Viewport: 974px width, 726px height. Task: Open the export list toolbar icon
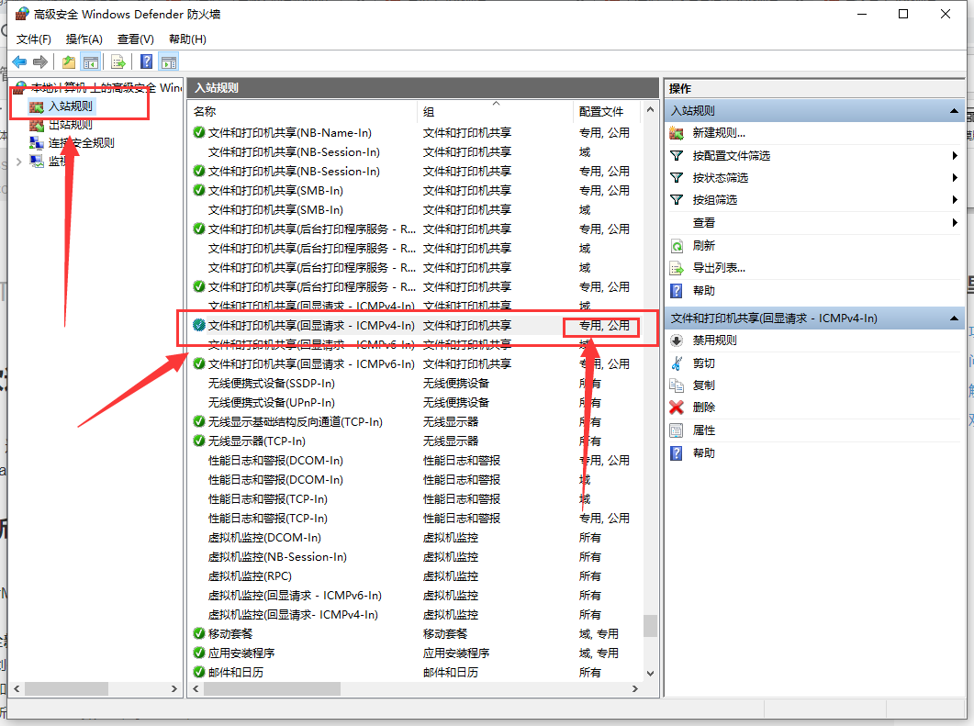click(x=118, y=61)
